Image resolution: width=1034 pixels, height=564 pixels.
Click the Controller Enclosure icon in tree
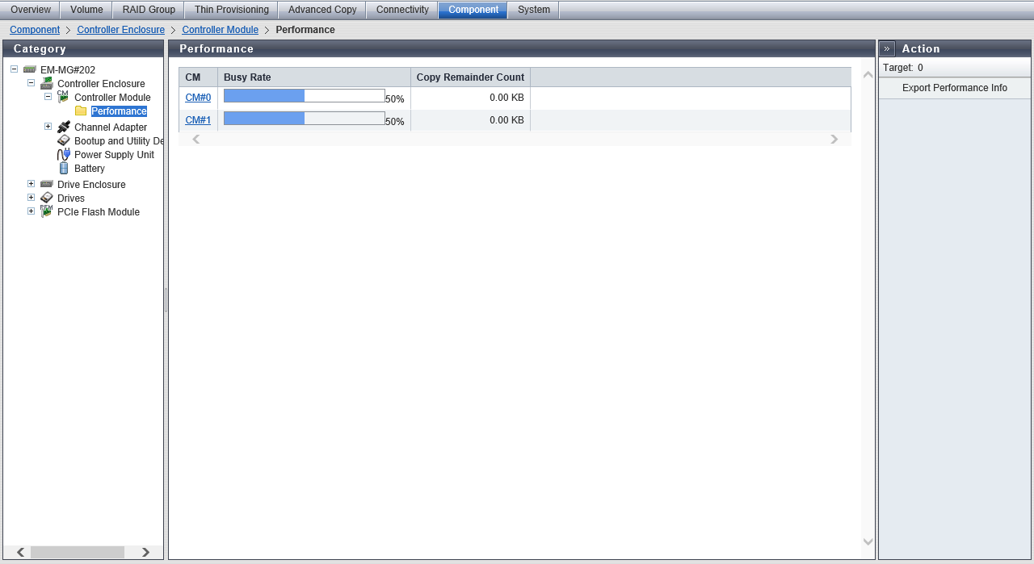pyautogui.click(x=47, y=84)
